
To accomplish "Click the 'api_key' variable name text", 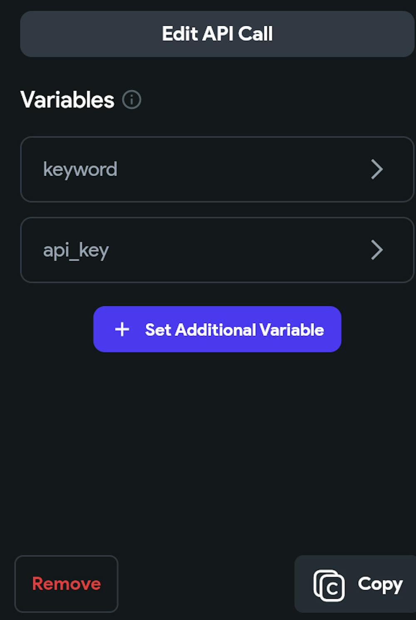I will tap(76, 250).
